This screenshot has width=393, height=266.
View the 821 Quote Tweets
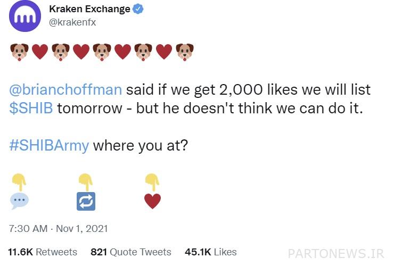131,252
